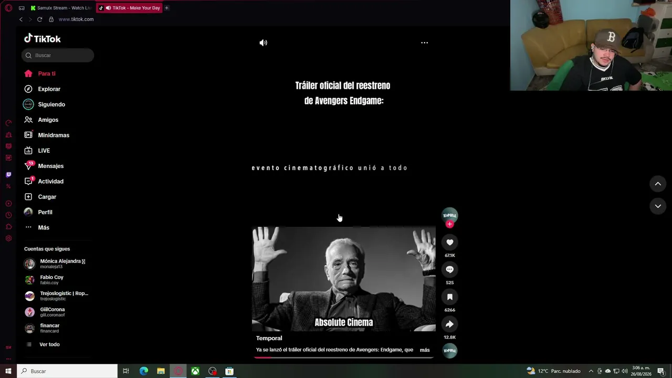Open Microsoft Store from the taskbar

tap(229, 371)
